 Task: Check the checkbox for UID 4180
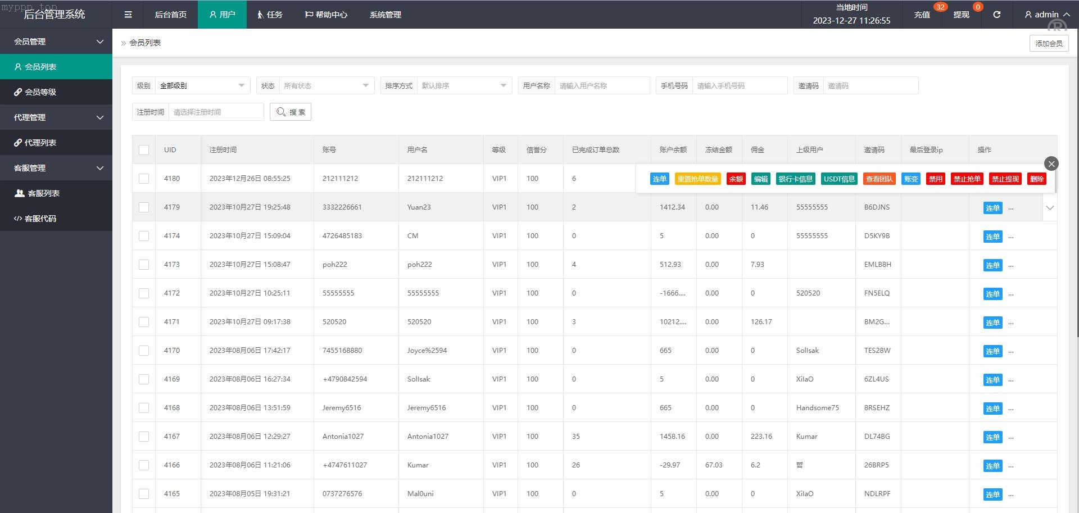(x=144, y=179)
